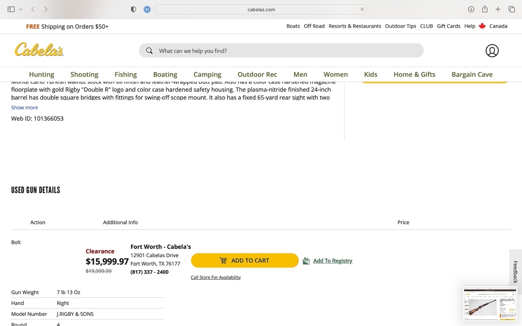Viewport: 522px width, 326px height.
Task: Open the Bargain Cave menu
Action: pos(472,74)
